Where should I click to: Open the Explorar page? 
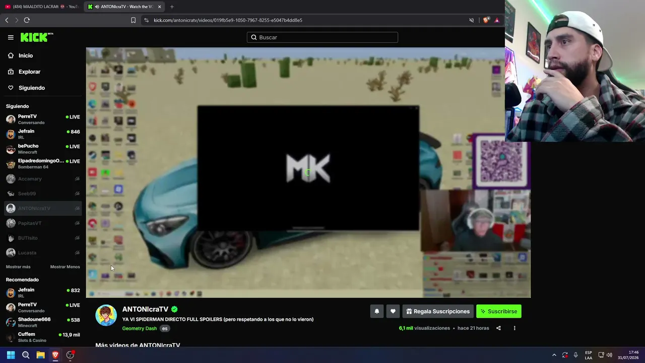[29, 72]
